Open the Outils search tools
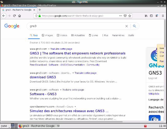 (x=131, y=35)
